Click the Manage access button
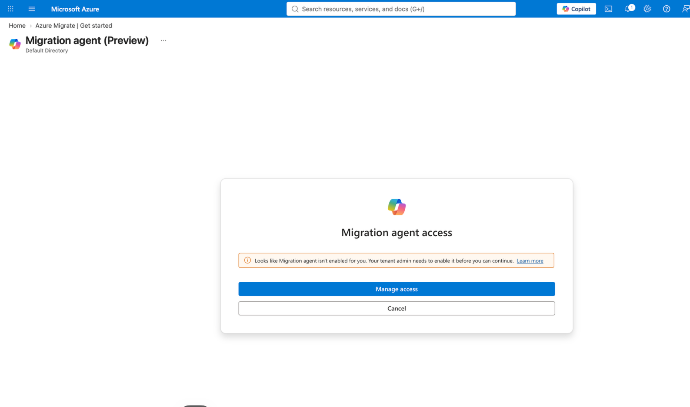Image resolution: width=690 pixels, height=407 pixels. pyautogui.click(x=397, y=289)
